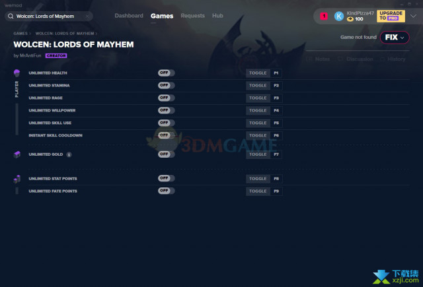Image resolution: width=423 pixels, height=287 pixels.
Task: Go to the Hub tab
Action: click(x=217, y=16)
